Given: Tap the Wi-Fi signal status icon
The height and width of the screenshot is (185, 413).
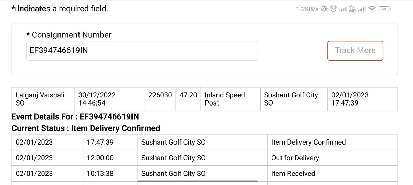Looking at the screenshot, I should pos(372,9).
